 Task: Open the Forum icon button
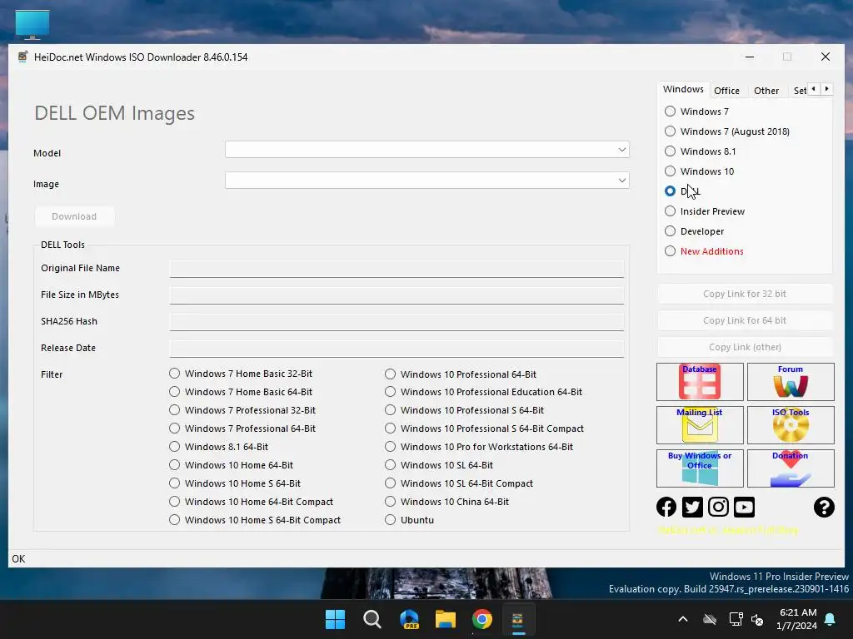[x=791, y=381]
